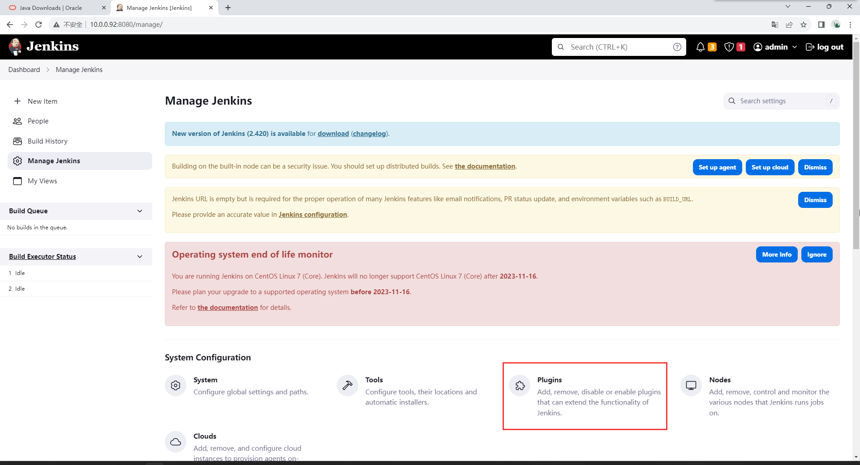The width and height of the screenshot is (860, 465).
Task: Open a new browser tab
Action: coord(228,8)
